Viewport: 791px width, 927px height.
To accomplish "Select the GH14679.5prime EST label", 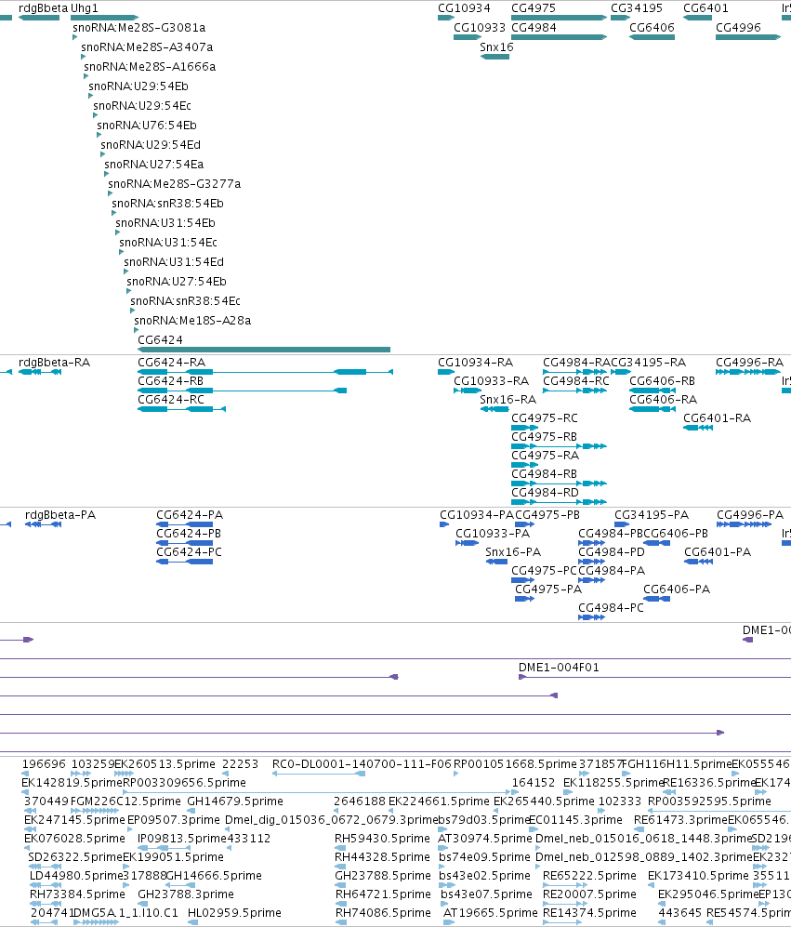I will 235,801.
